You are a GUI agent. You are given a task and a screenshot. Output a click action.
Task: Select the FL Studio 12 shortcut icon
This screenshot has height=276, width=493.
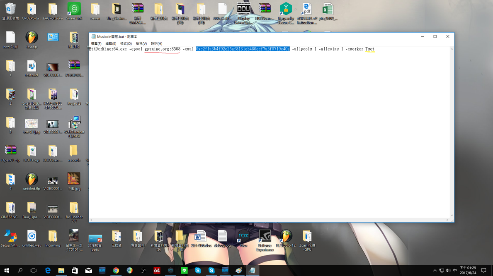click(x=286, y=239)
